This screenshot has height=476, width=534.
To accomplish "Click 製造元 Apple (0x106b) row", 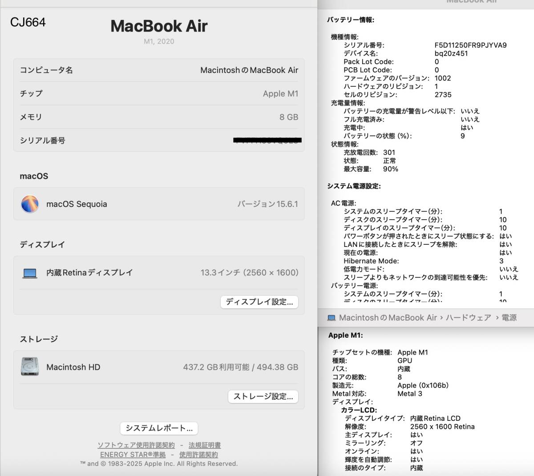I will click(390, 385).
